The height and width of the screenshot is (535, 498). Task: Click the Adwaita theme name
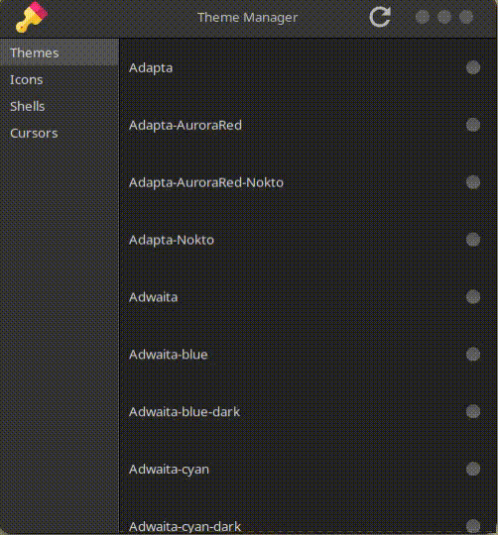(x=153, y=297)
